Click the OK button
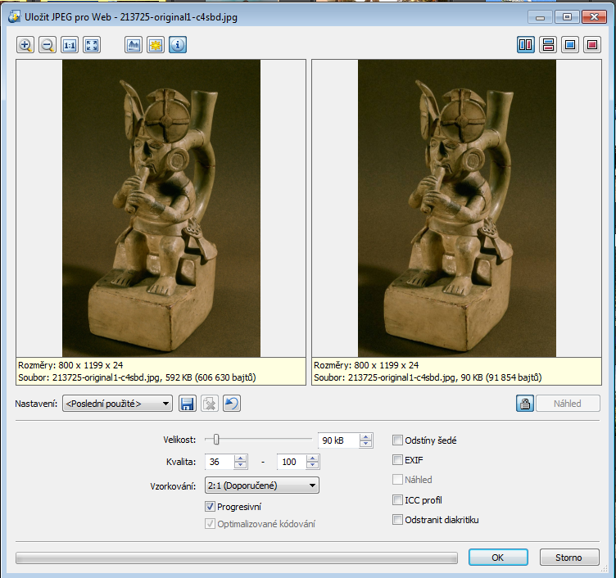 (x=498, y=558)
